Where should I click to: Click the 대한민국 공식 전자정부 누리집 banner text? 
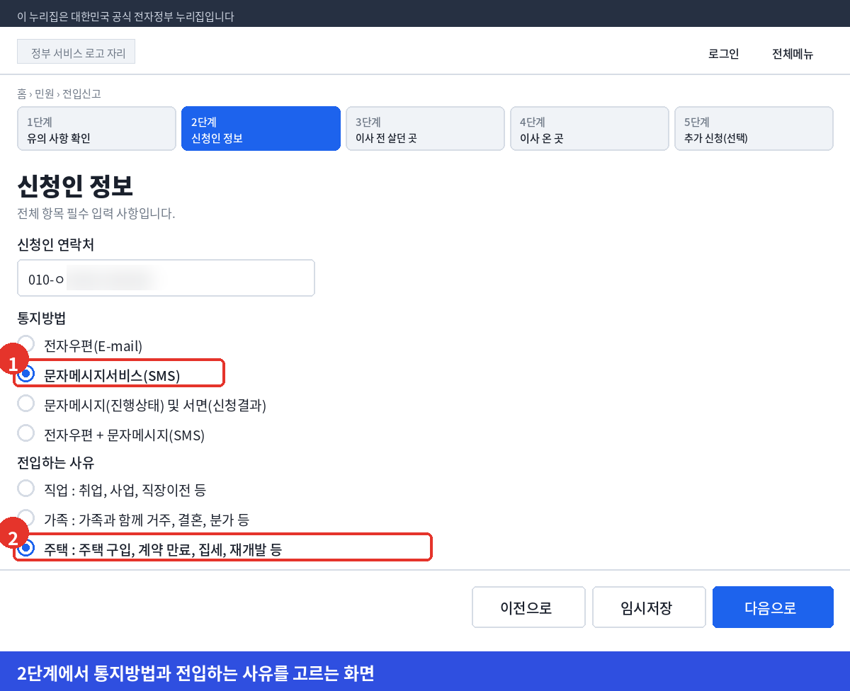coord(125,16)
